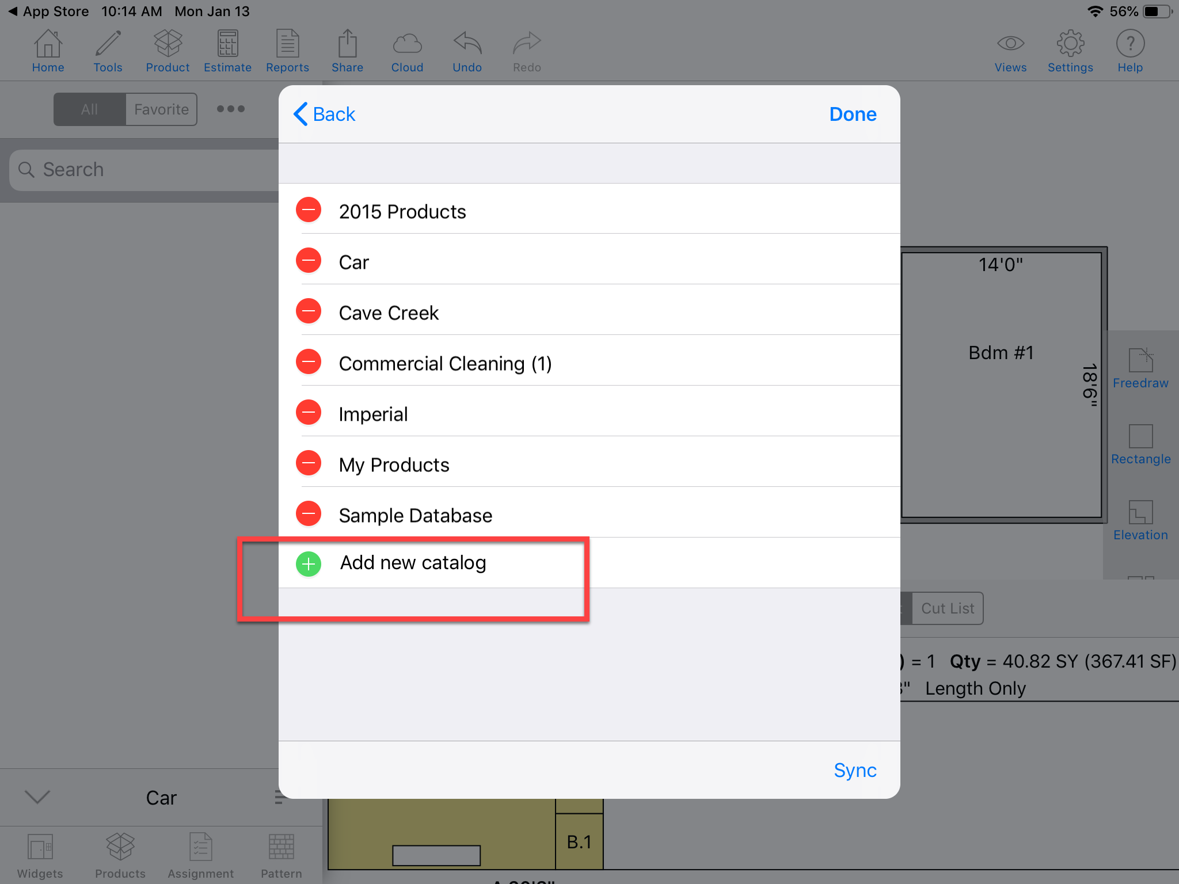Viewport: 1179px width, 884px height.
Task: Tap red minus next to Cave Creek
Action: [x=309, y=311]
